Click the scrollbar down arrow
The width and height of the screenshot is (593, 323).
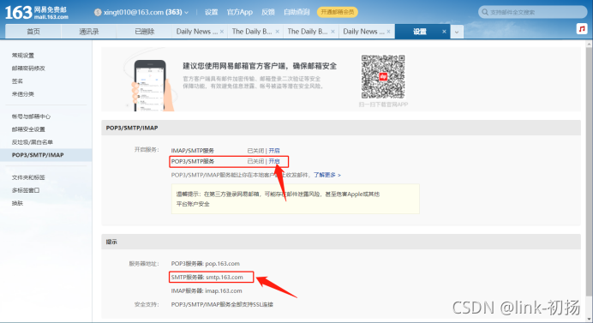(x=590, y=319)
